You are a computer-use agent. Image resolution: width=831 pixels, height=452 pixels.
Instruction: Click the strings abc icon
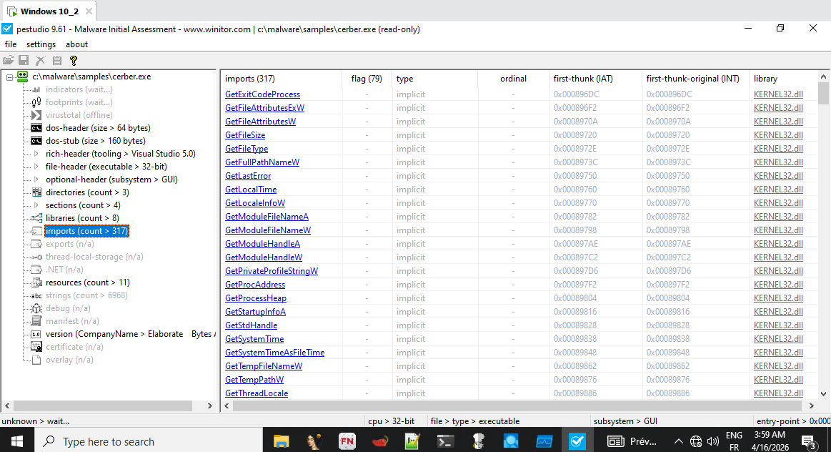pos(36,295)
